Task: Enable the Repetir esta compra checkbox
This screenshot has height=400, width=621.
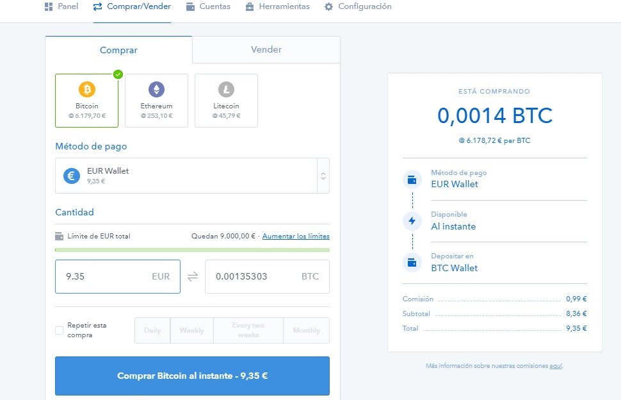Action: (60, 330)
